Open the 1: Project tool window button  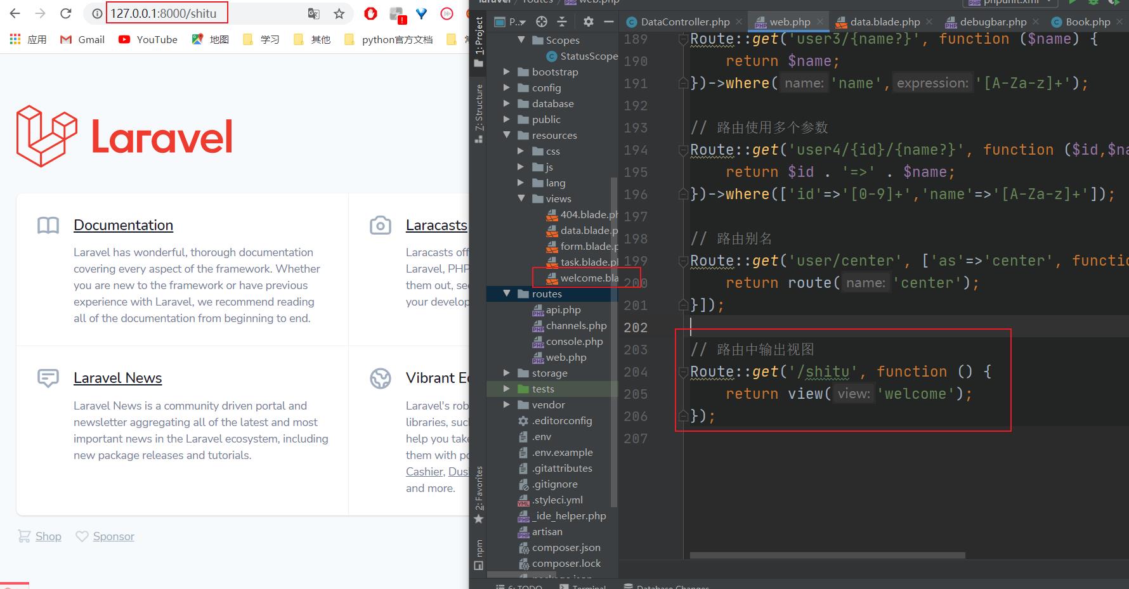coord(479,41)
